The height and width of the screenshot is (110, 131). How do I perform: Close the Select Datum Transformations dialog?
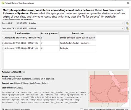click(128, 3)
